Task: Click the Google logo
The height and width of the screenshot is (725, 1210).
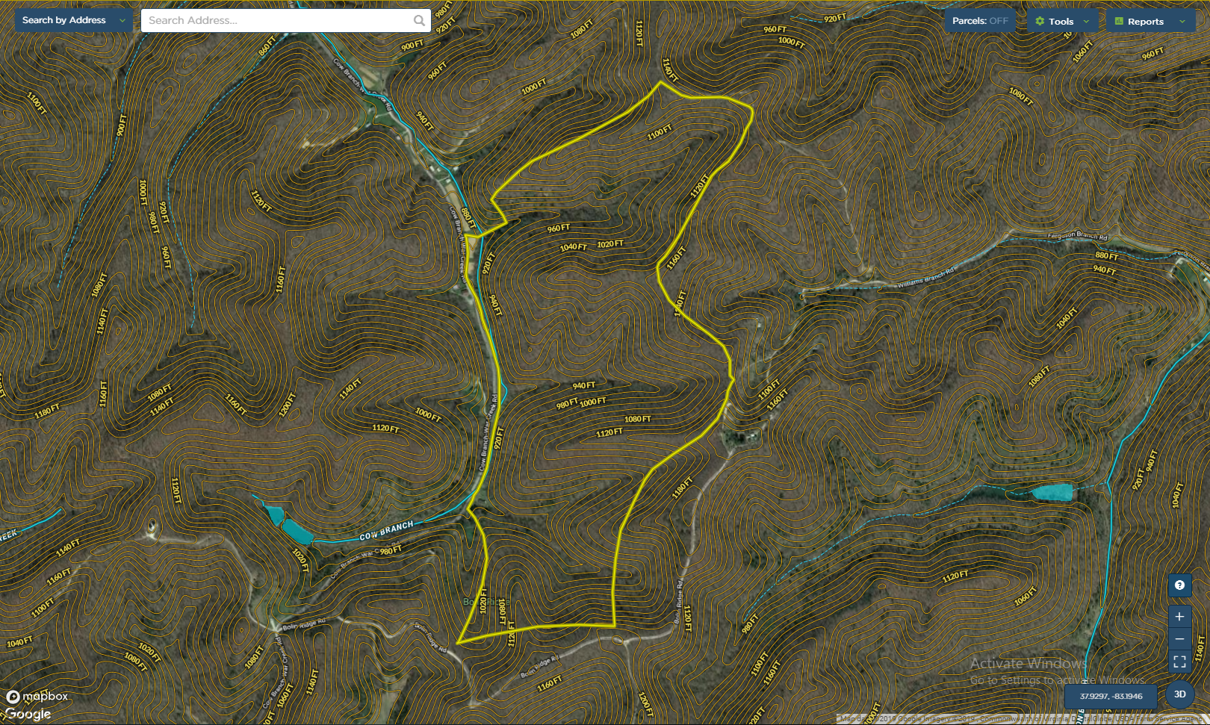Action: click(x=28, y=714)
